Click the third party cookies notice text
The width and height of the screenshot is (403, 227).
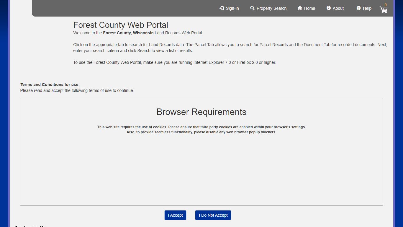201,127
